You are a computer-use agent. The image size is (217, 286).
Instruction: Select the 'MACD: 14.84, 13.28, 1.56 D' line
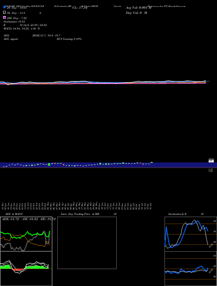pyautogui.click(x=22, y=29)
